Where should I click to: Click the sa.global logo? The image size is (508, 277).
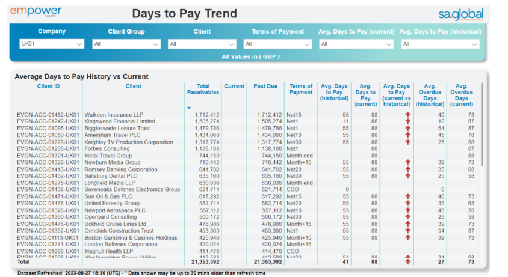tap(460, 14)
